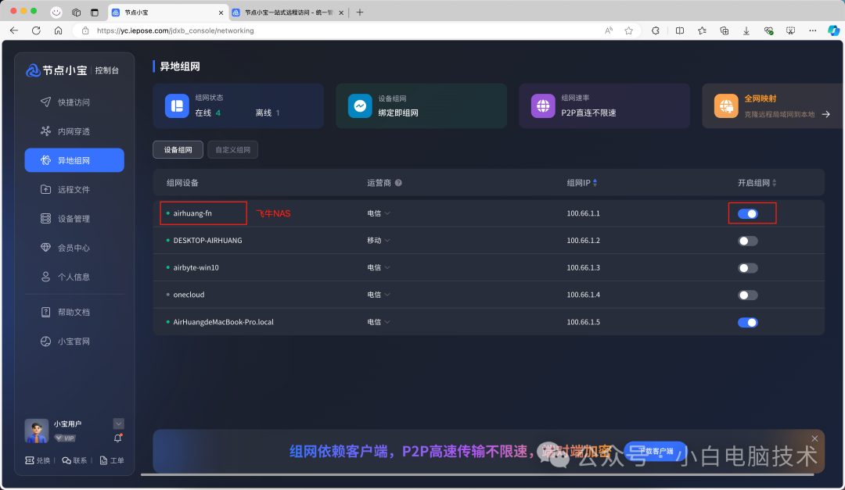This screenshot has width=845, height=490.
Task: Open the 小宝官网 link
Action: (x=47, y=341)
